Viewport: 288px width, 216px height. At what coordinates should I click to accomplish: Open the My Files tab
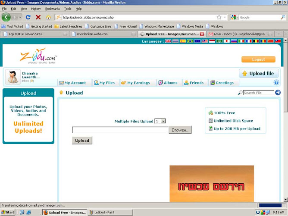tap(106, 83)
